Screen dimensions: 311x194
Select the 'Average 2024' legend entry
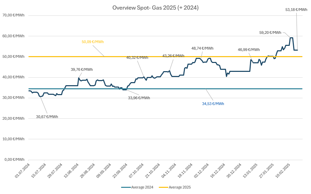coord(142,187)
